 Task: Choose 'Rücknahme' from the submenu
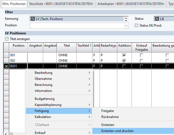click(109, 117)
